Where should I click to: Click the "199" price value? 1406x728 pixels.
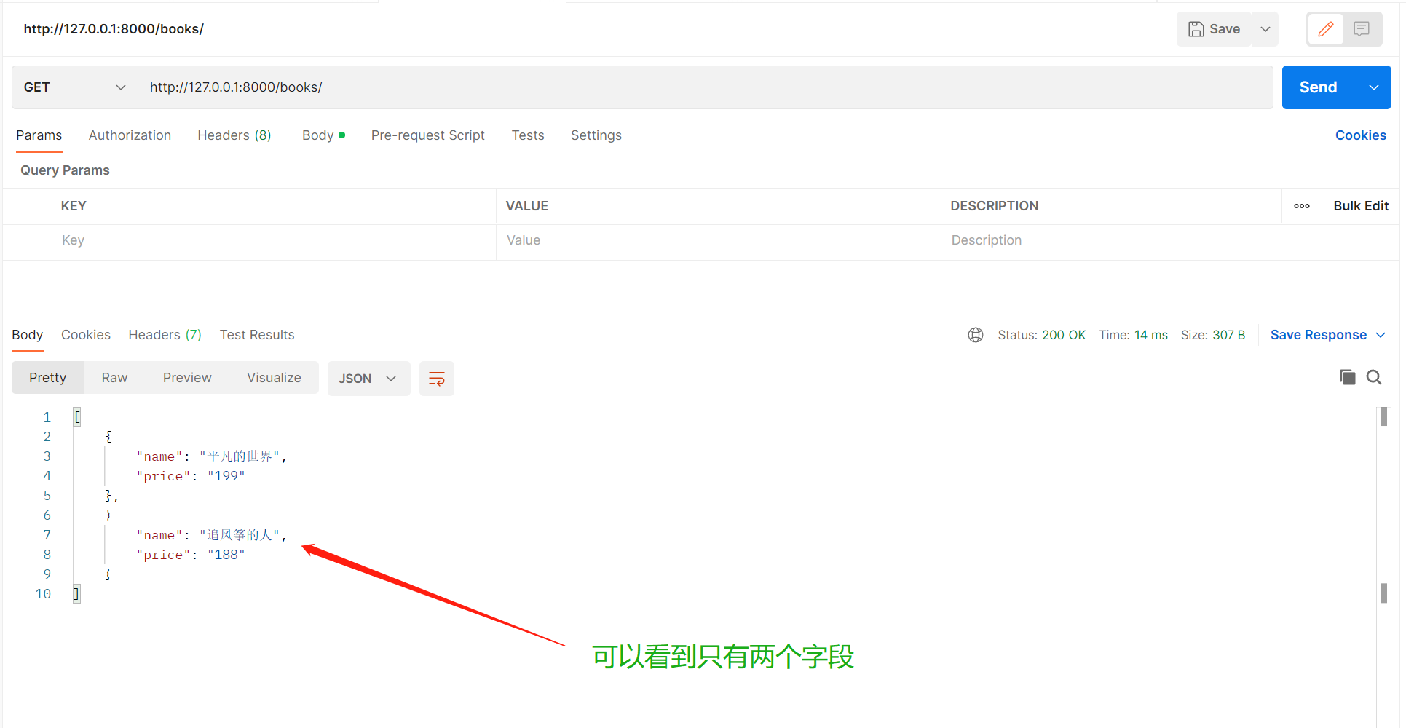click(226, 476)
